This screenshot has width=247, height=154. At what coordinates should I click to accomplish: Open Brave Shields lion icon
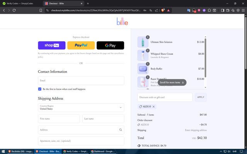click(x=163, y=10)
